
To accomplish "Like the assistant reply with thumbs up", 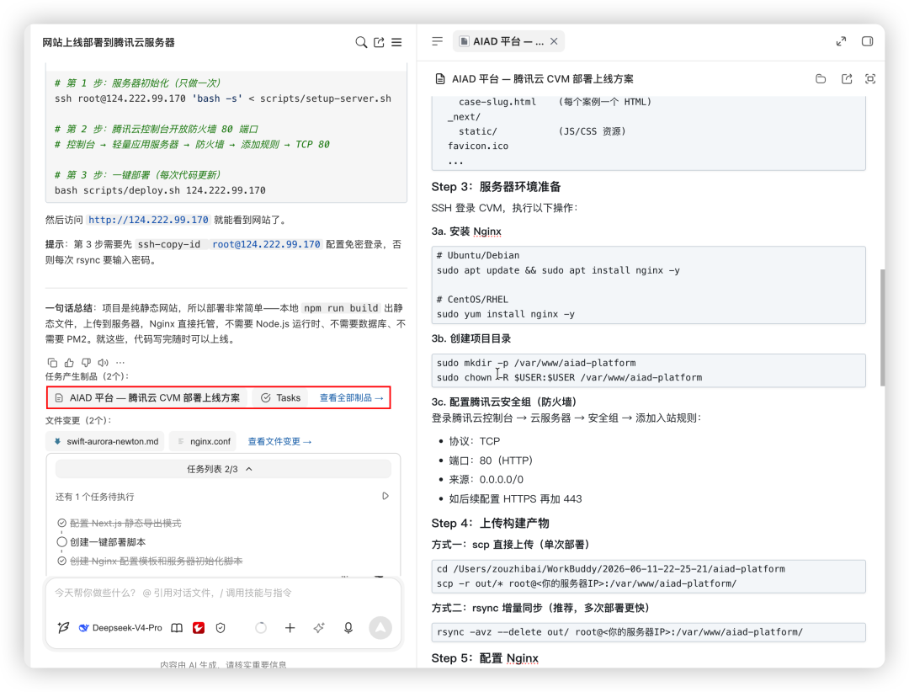I will 69,363.
